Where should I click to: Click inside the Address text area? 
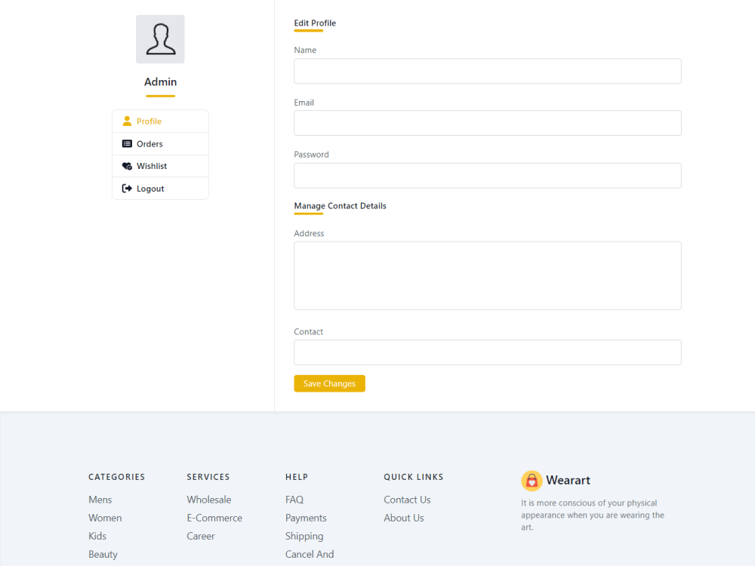[x=487, y=275]
